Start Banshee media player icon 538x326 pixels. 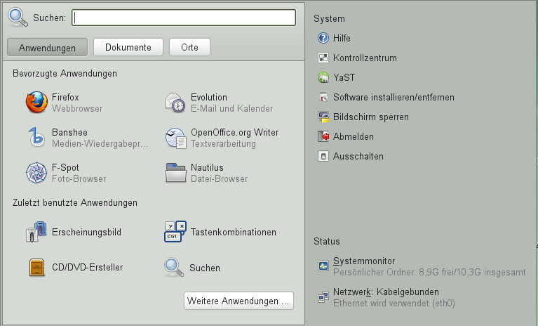tap(36, 138)
